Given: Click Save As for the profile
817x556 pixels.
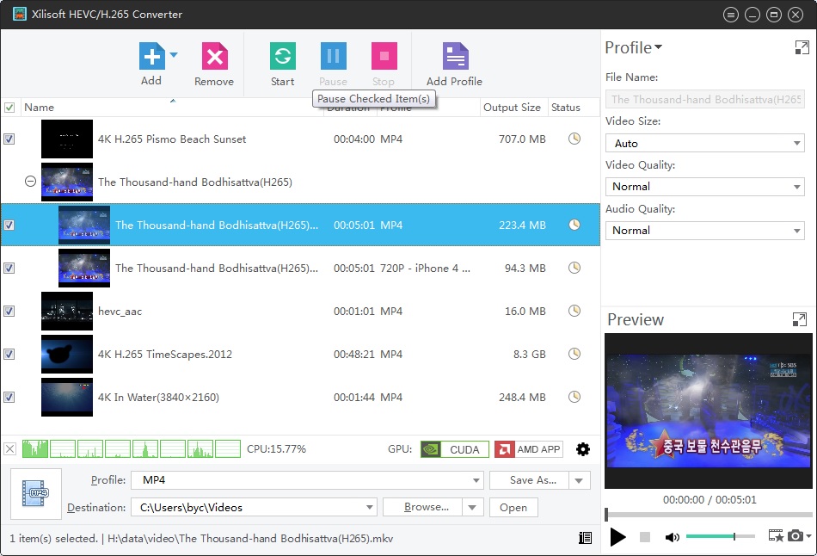Looking at the screenshot, I should coord(534,480).
